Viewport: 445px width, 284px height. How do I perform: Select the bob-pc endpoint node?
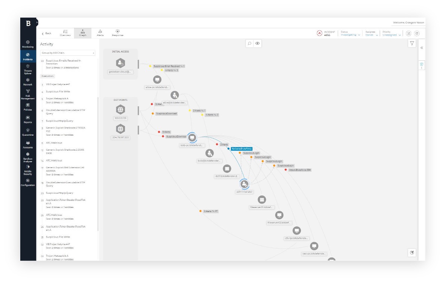192,138
